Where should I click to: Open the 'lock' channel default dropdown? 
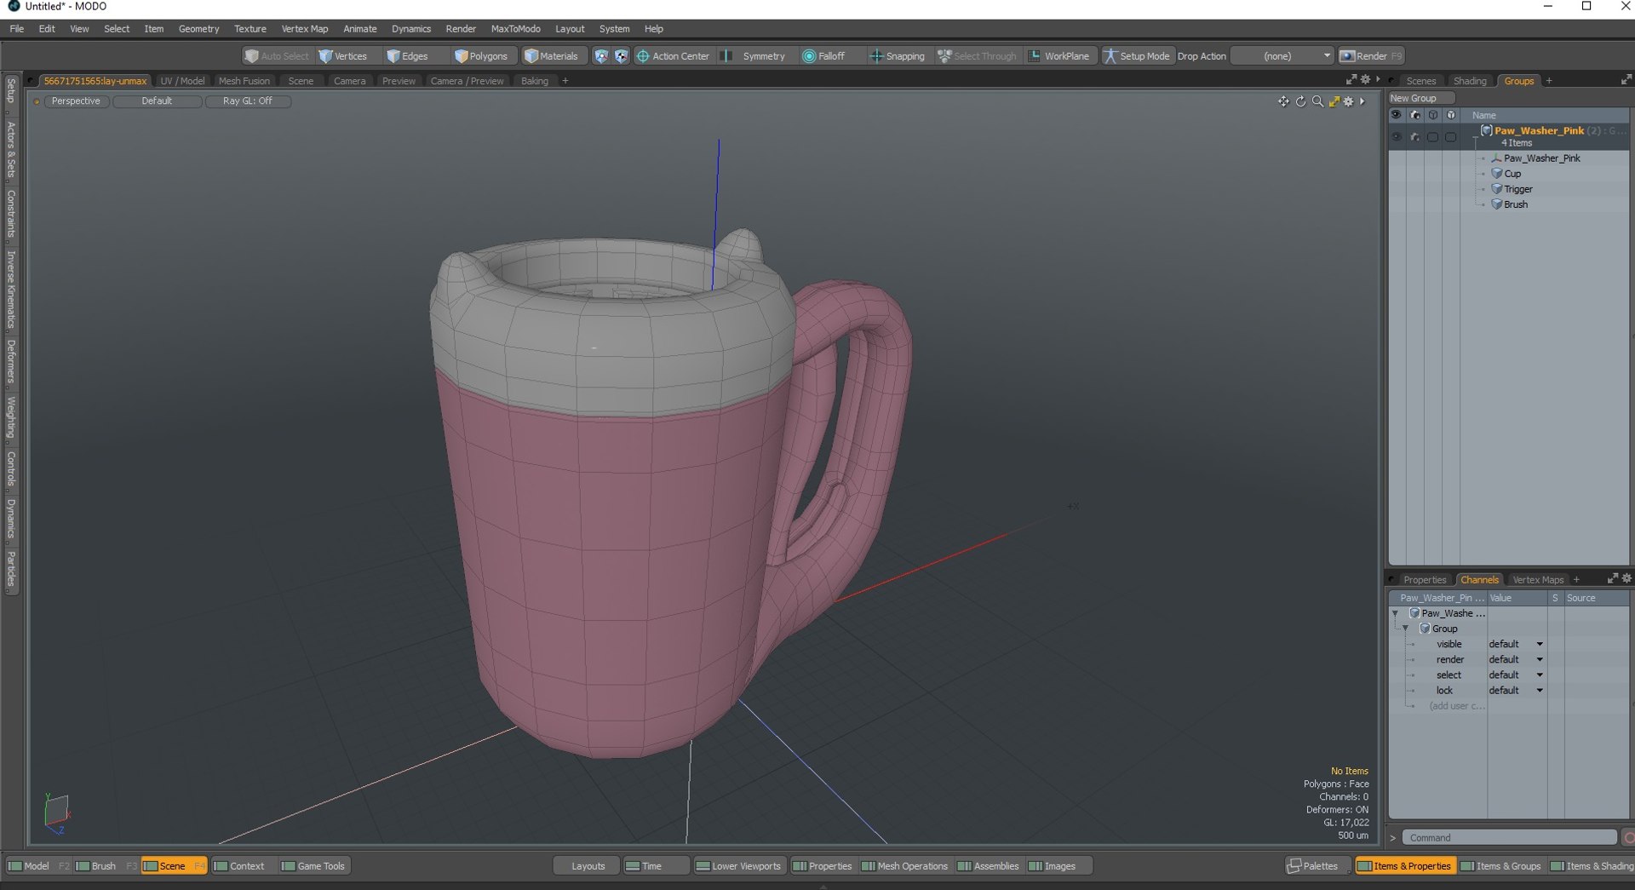[1516, 690]
